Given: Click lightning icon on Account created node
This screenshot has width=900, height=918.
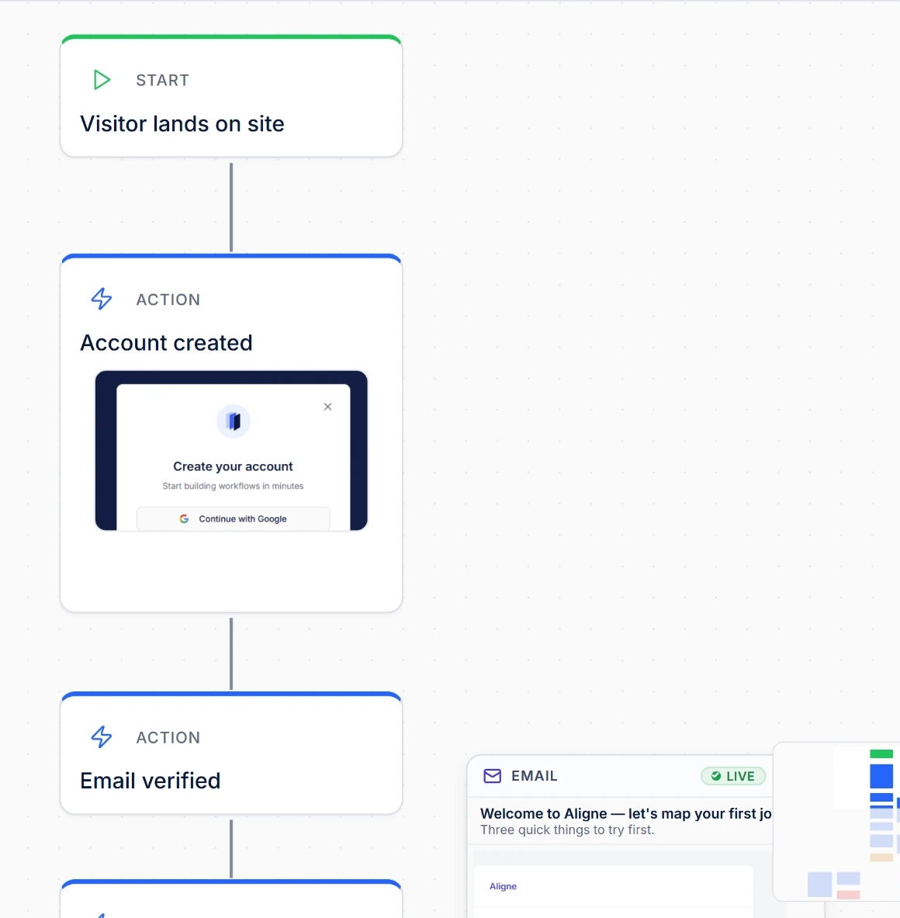Looking at the screenshot, I should (x=102, y=299).
